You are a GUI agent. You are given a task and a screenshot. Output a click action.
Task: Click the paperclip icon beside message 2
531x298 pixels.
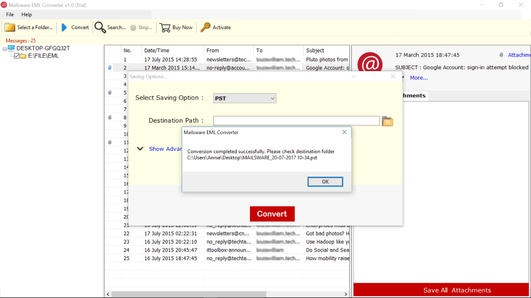[110, 67]
